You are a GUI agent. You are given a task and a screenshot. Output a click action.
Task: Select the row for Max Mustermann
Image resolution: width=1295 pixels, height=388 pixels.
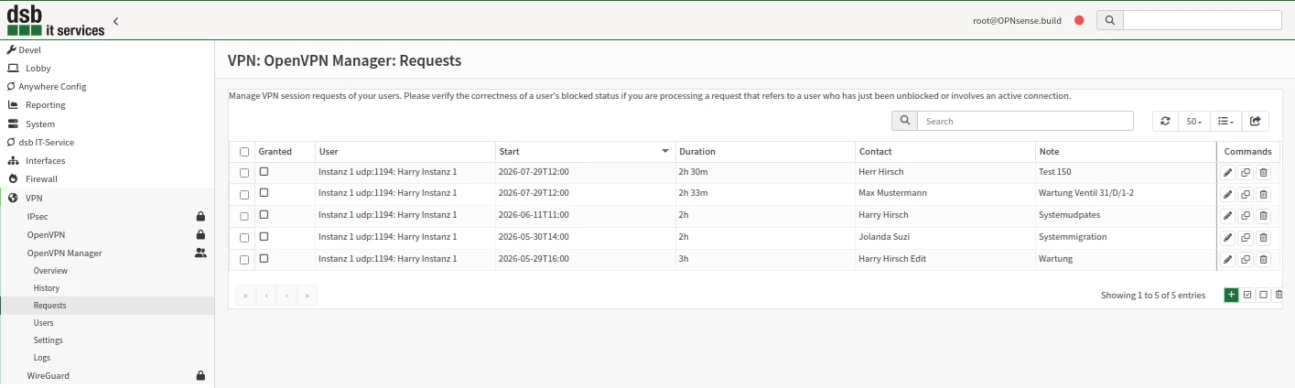244,195
